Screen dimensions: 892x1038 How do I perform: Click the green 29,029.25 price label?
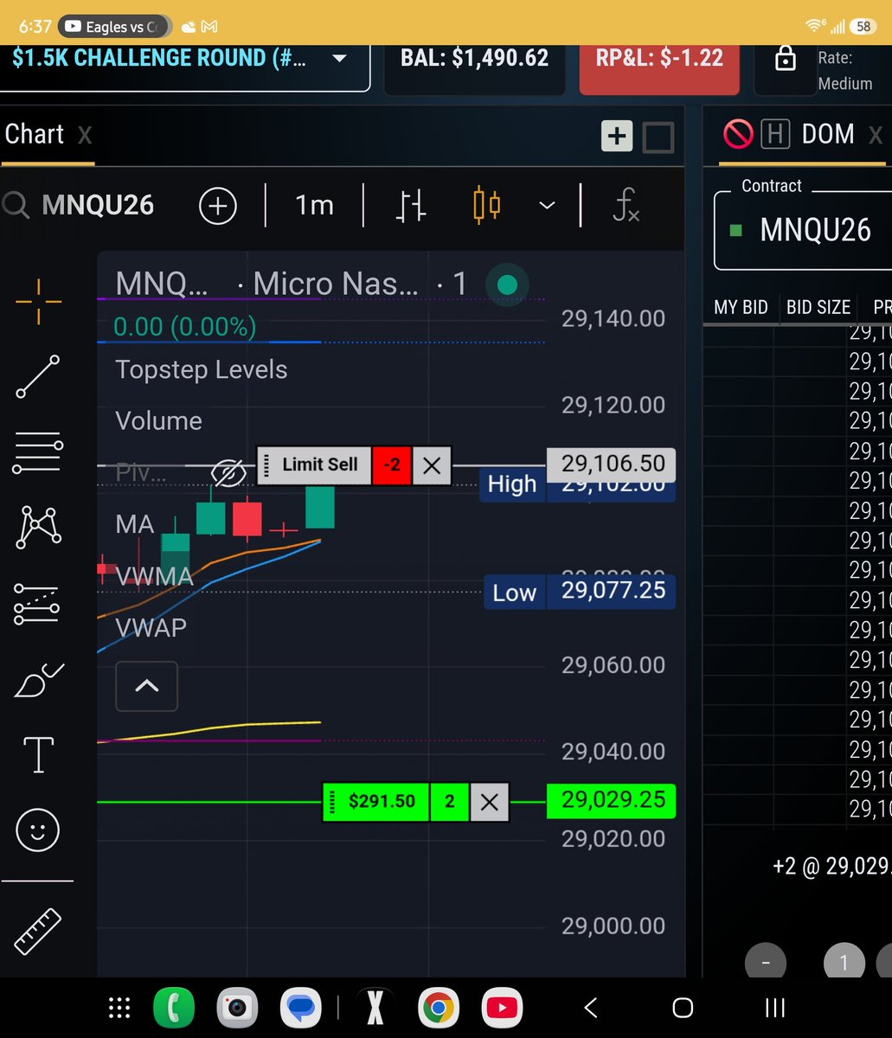[611, 800]
